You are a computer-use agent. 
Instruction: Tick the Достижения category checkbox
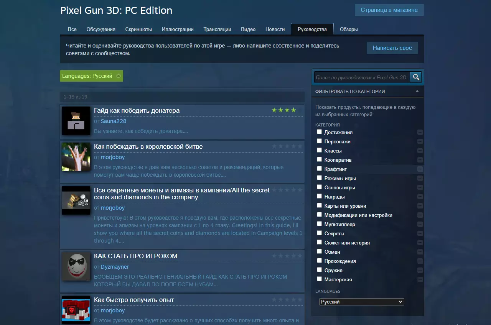[x=319, y=132]
